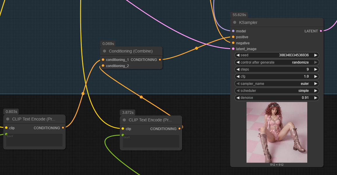Click the 55.629s execution time badge
The image size is (337, 175).
[239, 15]
